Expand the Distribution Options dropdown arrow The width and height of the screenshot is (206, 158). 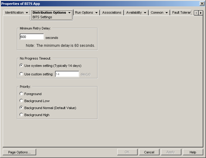[x=69, y=13]
